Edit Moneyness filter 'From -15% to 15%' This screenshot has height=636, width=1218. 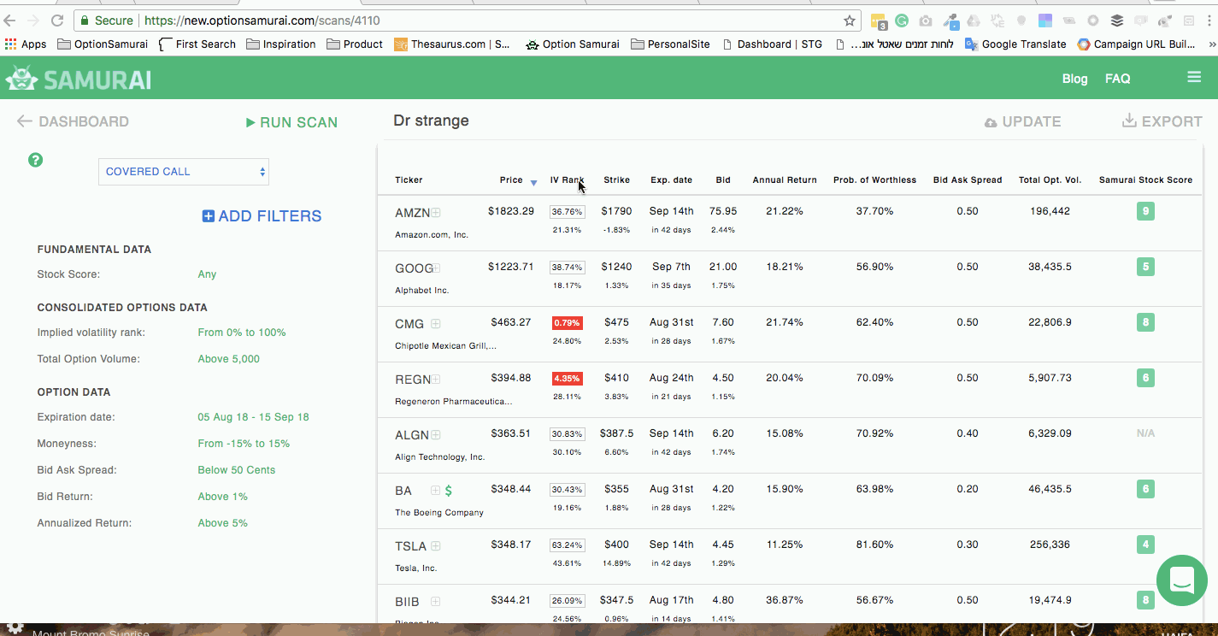click(x=244, y=444)
